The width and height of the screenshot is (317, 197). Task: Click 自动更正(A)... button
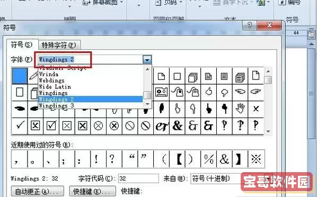coord(38,191)
